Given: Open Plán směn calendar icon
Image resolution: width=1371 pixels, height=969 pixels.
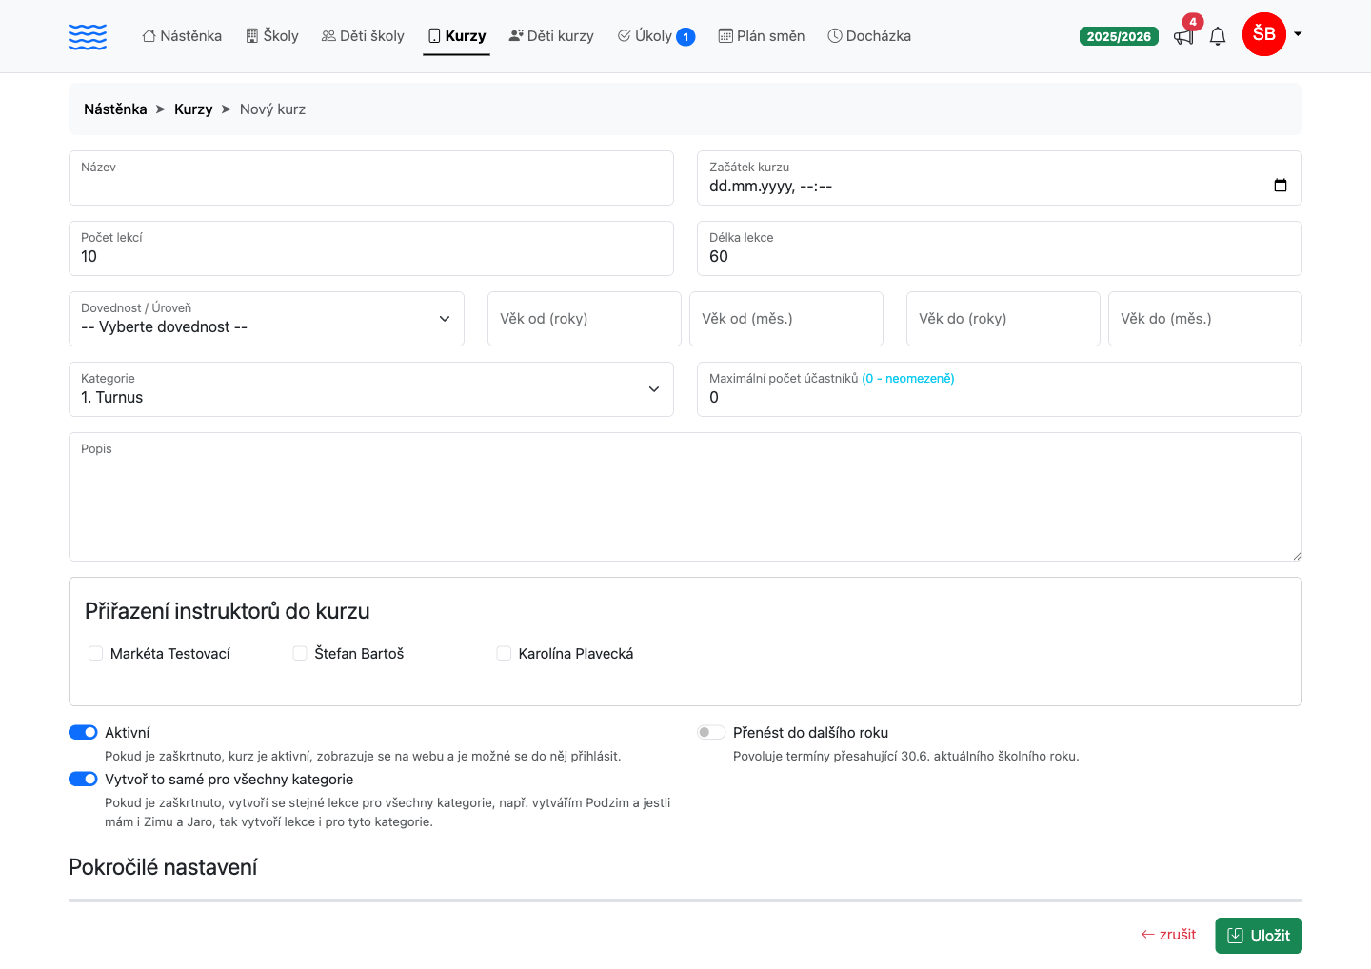Looking at the screenshot, I should point(725,36).
